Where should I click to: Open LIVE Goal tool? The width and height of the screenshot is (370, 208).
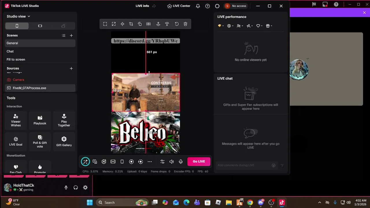click(16, 142)
